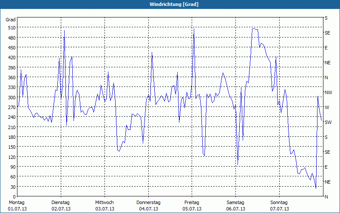
Task: Click the E compass label beside 90 gridline
Action: coord(326,167)
